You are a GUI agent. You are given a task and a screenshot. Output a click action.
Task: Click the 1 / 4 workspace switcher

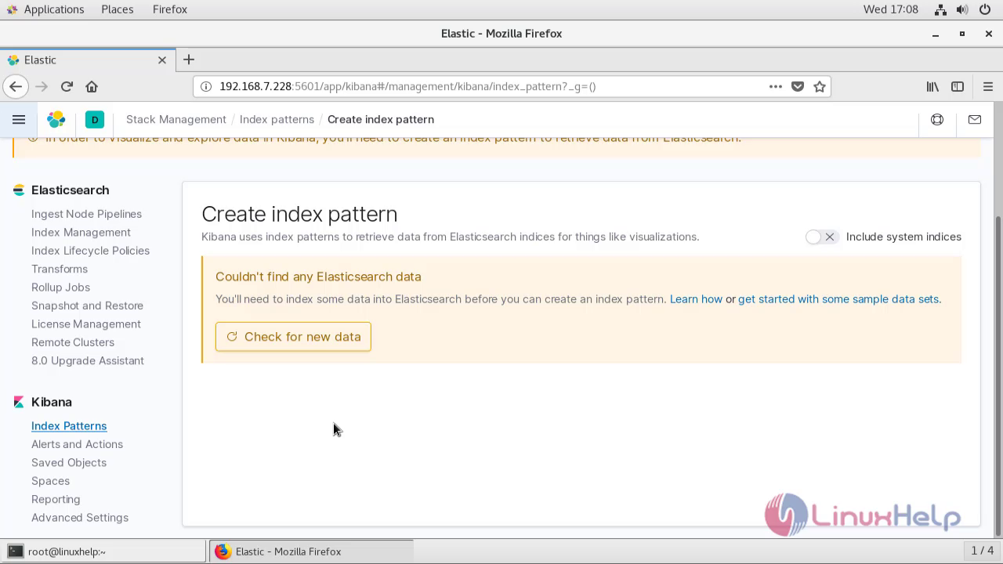point(982,551)
